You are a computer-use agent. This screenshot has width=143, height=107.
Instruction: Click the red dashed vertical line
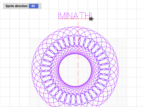point(78,53)
